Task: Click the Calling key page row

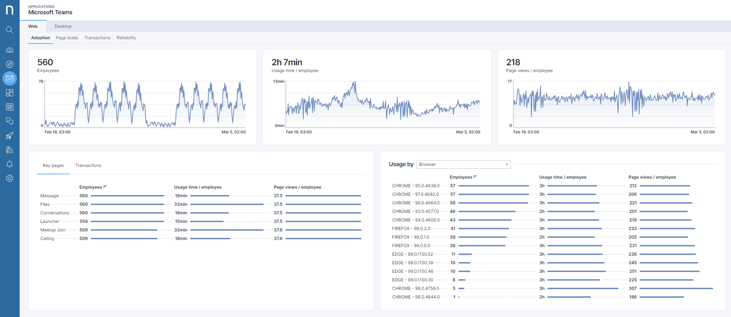Action: 201,239
